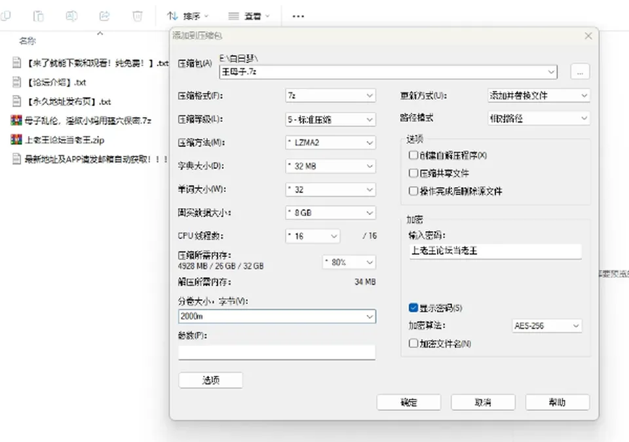Click the Rename icon in Explorer toolbar
This screenshot has height=442, width=629.
click(x=71, y=16)
